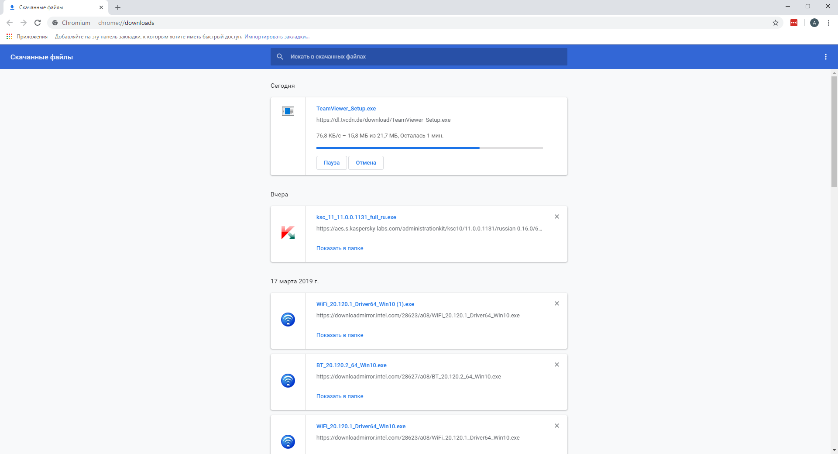Image resolution: width=838 pixels, height=454 pixels.
Task: Open BT_20.120.2_64_Win10.exe link
Action: point(351,365)
